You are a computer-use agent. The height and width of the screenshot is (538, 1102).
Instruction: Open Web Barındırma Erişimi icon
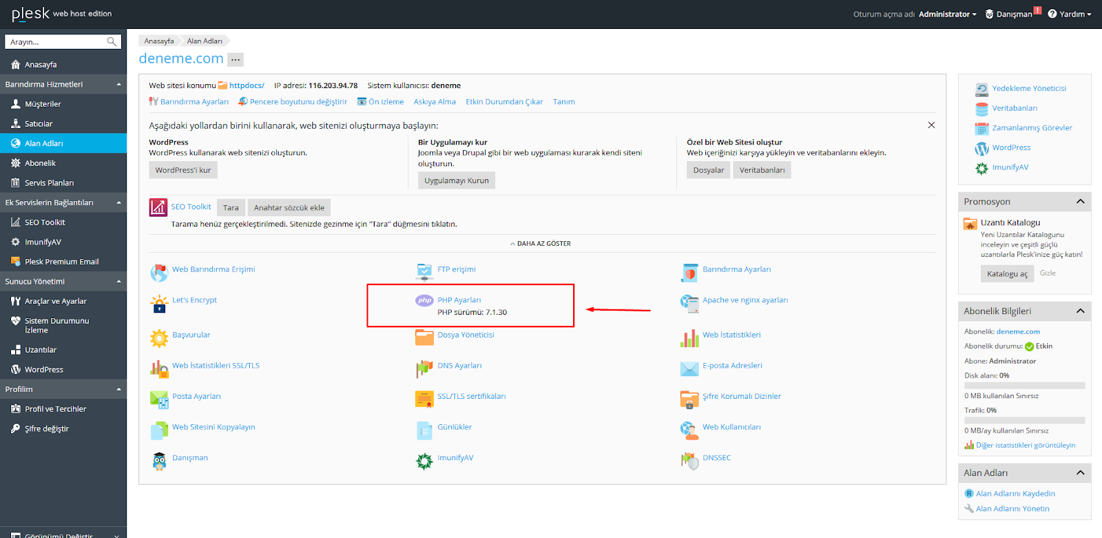tap(159, 273)
